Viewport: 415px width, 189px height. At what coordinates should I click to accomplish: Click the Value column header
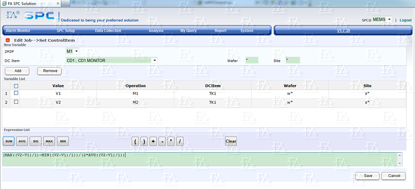click(x=58, y=86)
